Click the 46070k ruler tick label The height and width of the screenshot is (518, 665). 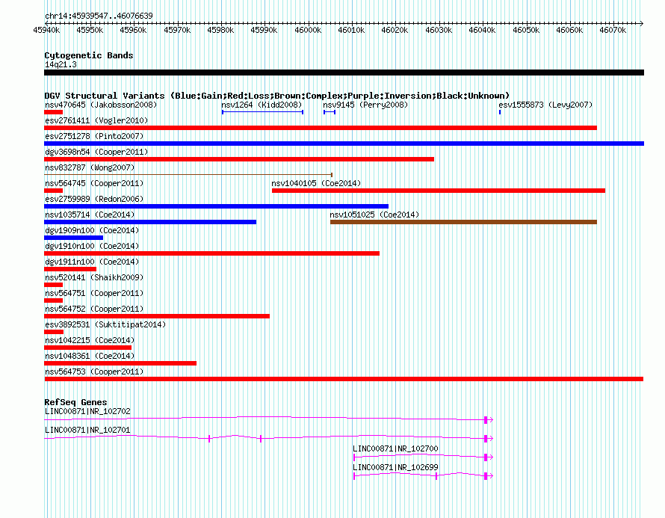613,30
